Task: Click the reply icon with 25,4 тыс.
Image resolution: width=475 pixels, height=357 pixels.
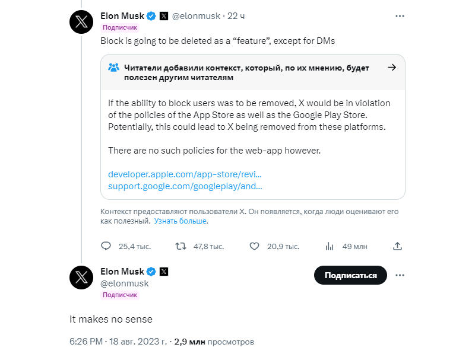Action: pos(106,246)
